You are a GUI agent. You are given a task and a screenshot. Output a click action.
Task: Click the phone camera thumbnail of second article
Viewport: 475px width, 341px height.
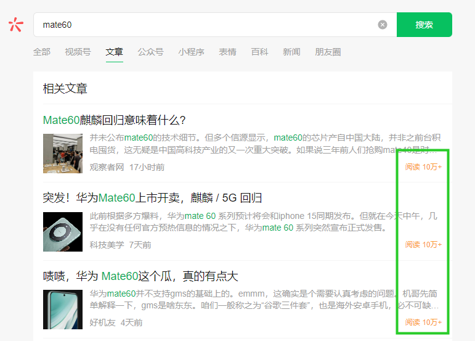coord(63,232)
